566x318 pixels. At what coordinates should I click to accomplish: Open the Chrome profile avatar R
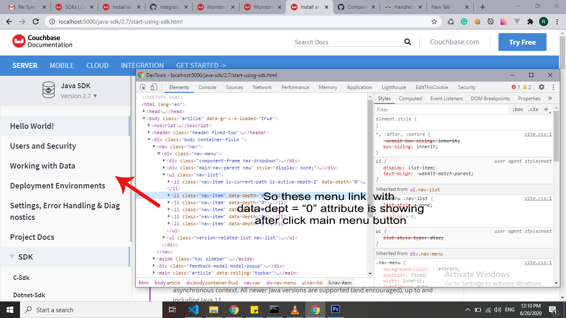click(x=543, y=22)
